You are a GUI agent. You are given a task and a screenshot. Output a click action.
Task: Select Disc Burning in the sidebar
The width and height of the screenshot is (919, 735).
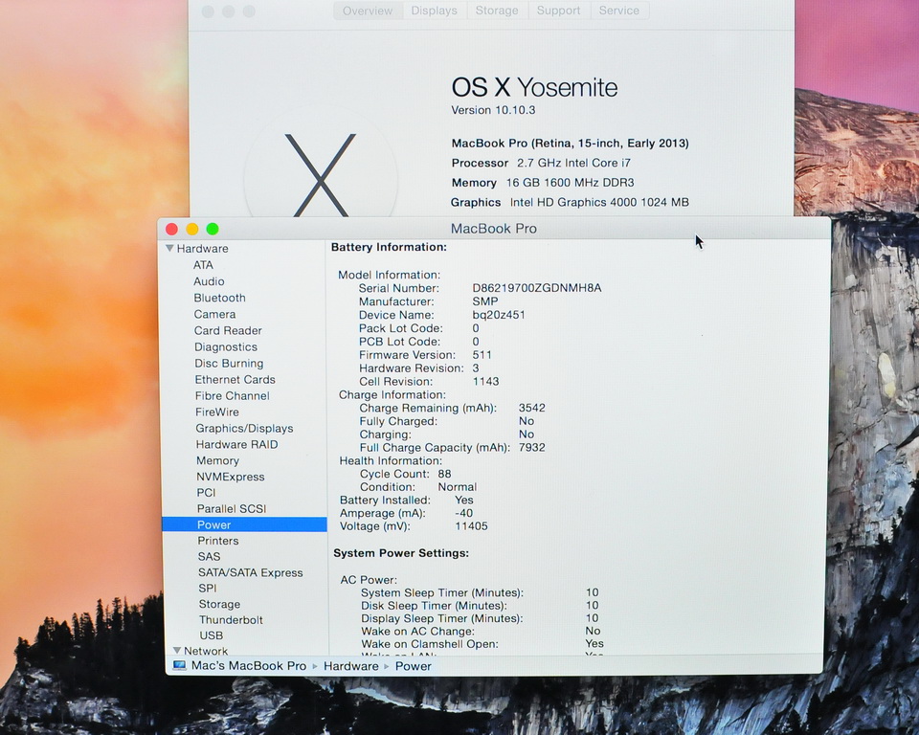(229, 364)
